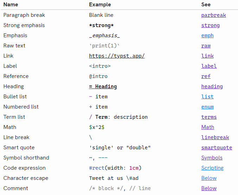Click the linebreak reference link

tap(215, 137)
